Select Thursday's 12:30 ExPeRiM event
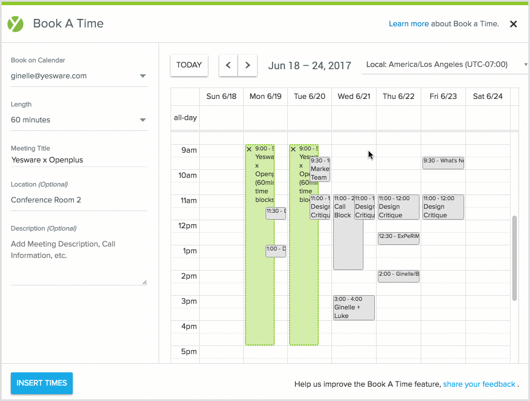Screen dimensions: 530x401 coord(398,238)
